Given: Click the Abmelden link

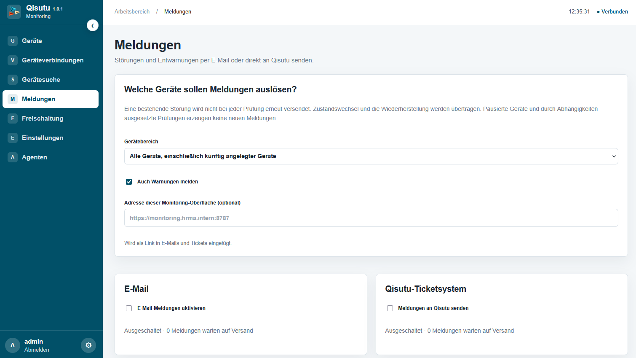Looking at the screenshot, I should [x=37, y=350].
